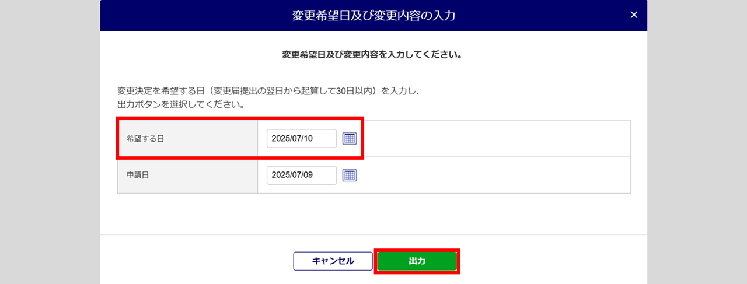This screenshot has width=747, height=284.
Task: Click the line 出力ボタンを選択してください。
Action: coord(180,106)
